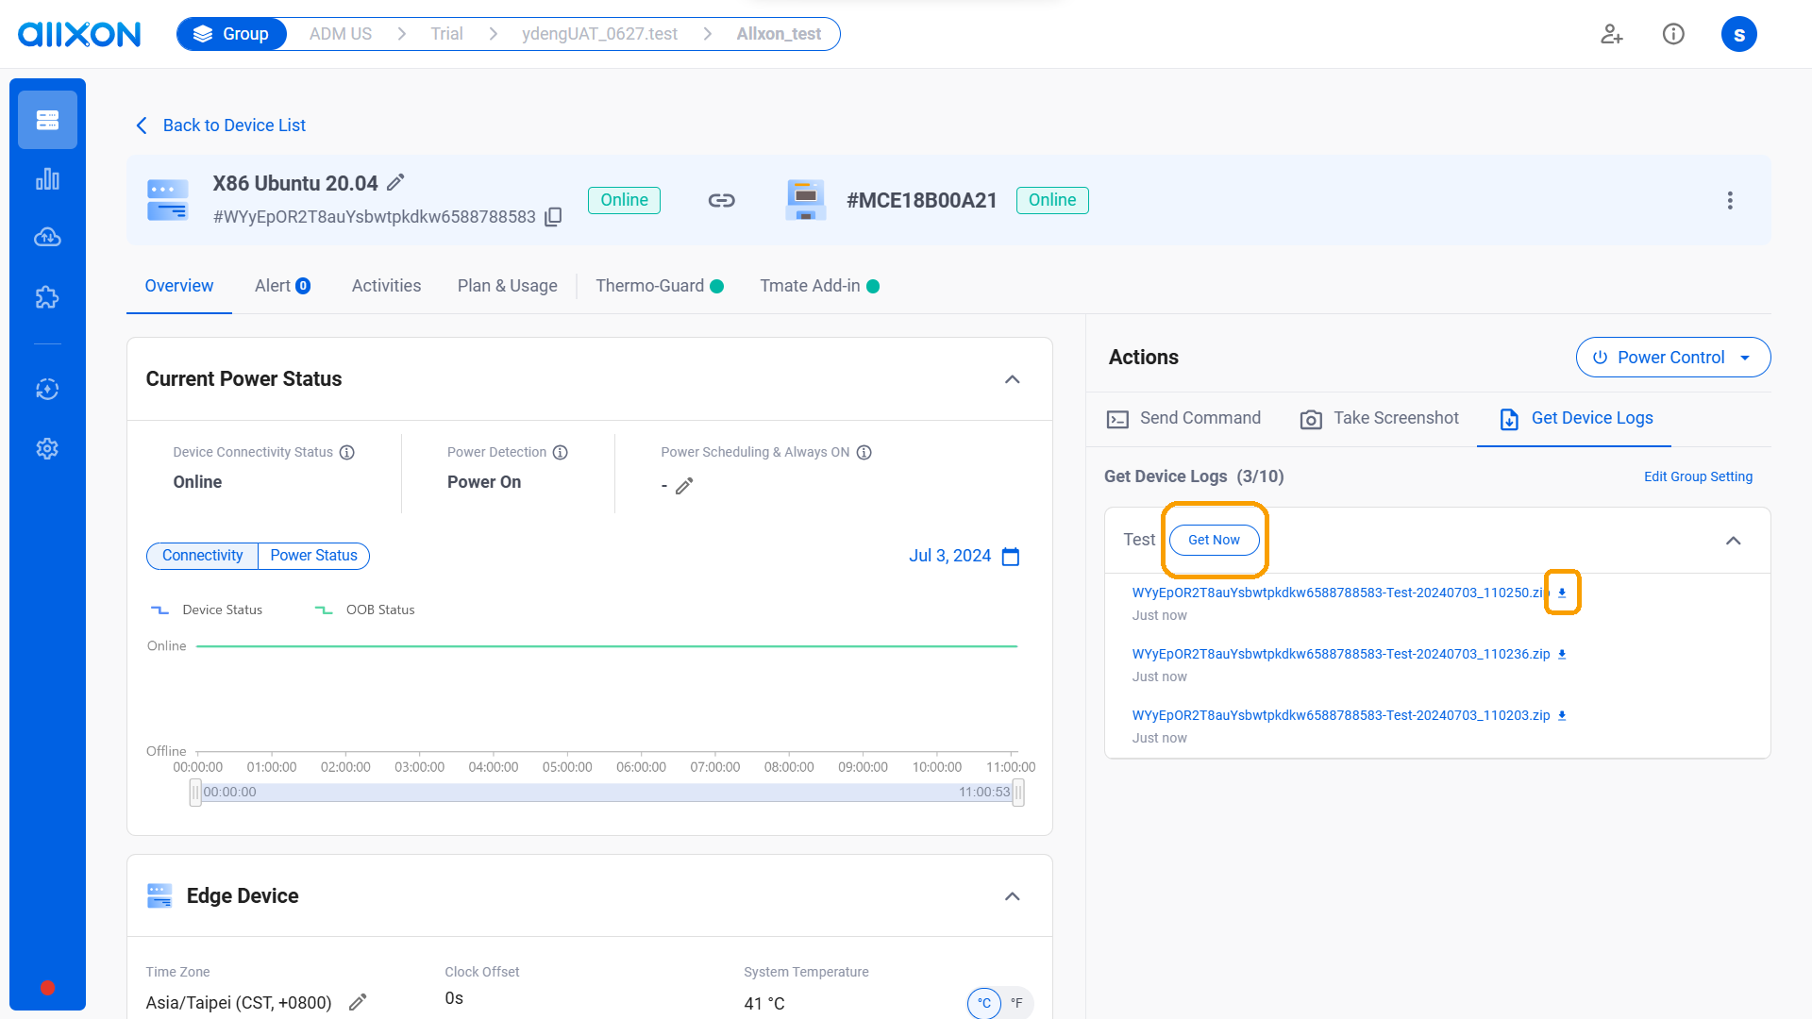The height and width of the screenshot is (1019, 1812).
Task: Open the Power Control dropdown
Action: pos(1673,358)
